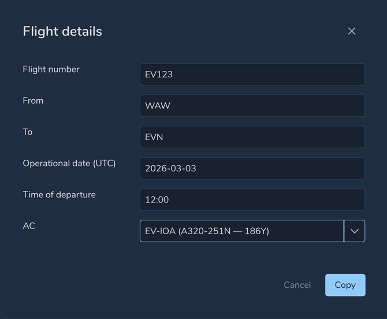387x319 pixels.
Task: Click the Time of departure label
Action: [59, 194]
